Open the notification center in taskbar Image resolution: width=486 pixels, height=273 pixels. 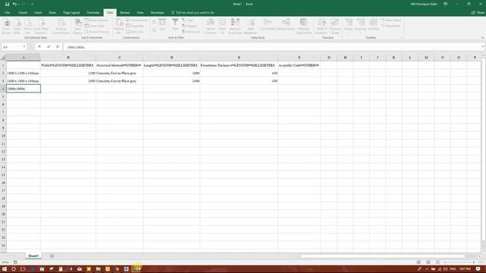(x=478, y=269)
